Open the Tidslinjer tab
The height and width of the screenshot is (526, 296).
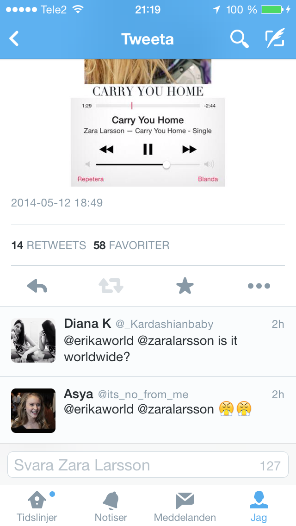[x=37, y=506]
